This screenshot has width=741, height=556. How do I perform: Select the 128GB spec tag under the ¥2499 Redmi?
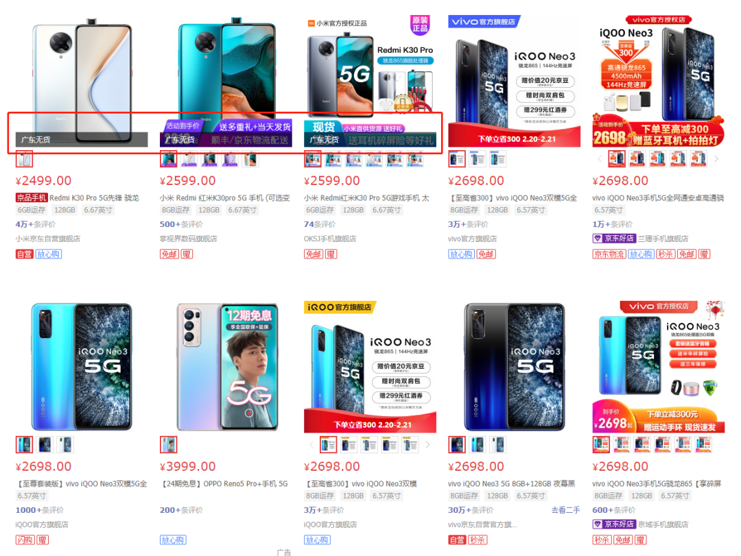pos(64,210)
